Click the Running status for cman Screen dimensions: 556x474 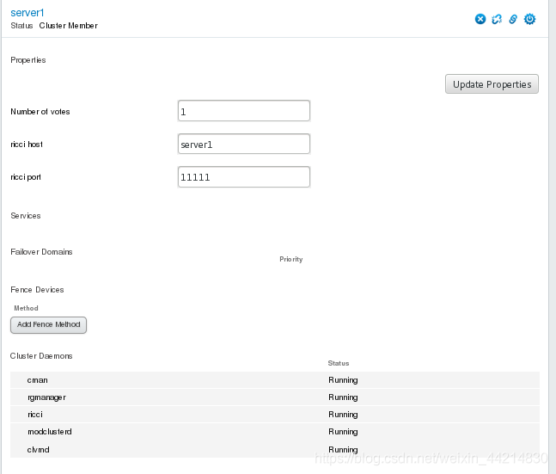coord(343,380)
